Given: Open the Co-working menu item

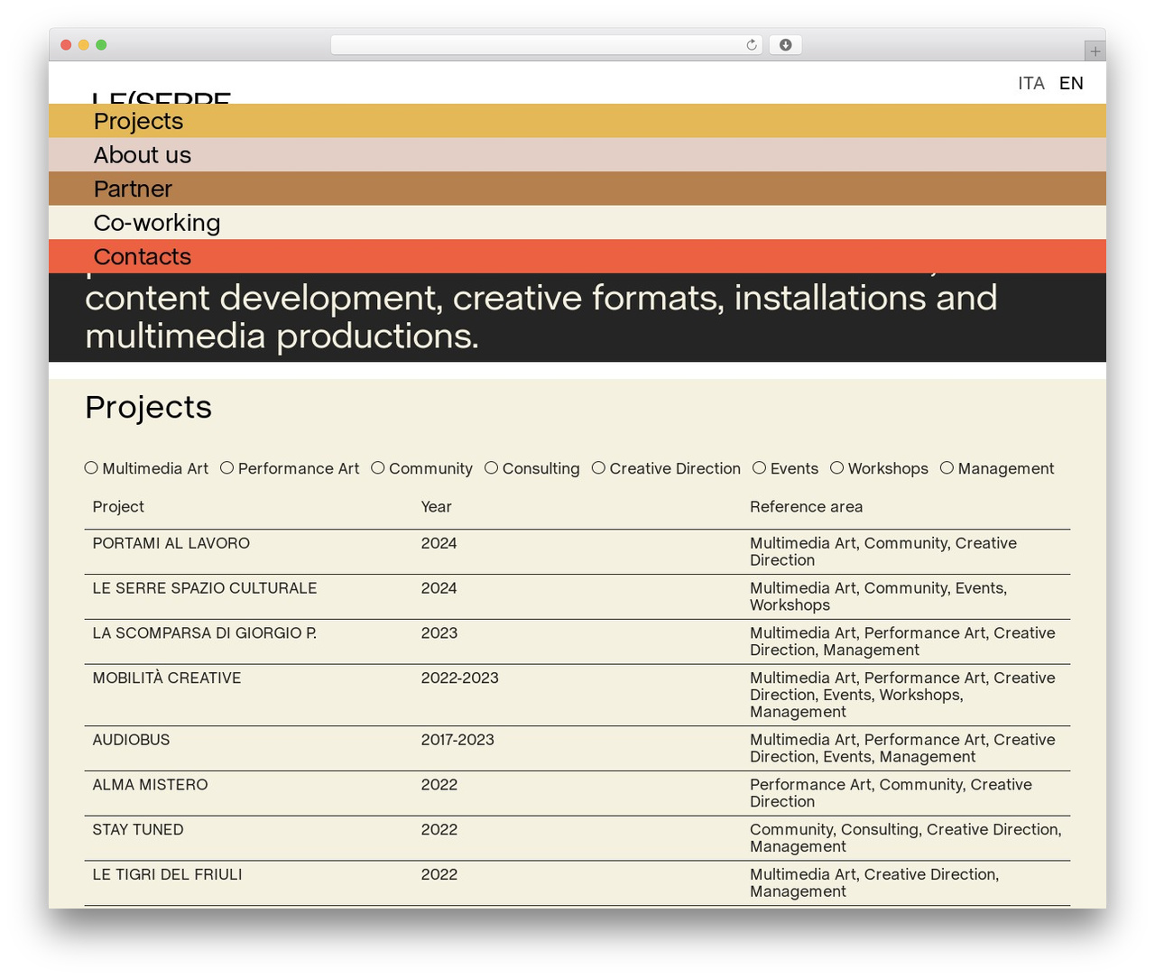Looking at the screenshot, I should [x=577, y=223].
